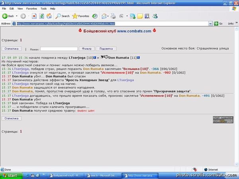The image size is (239, 179).
Task: Open the History clock icon
Action: (95, 16)
